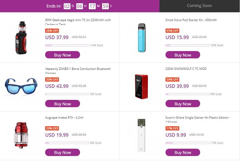Viewport: 240px width, 161px height.
Task: Open the blue Bluetooth glasses image
Action: (x=20, y=84)
